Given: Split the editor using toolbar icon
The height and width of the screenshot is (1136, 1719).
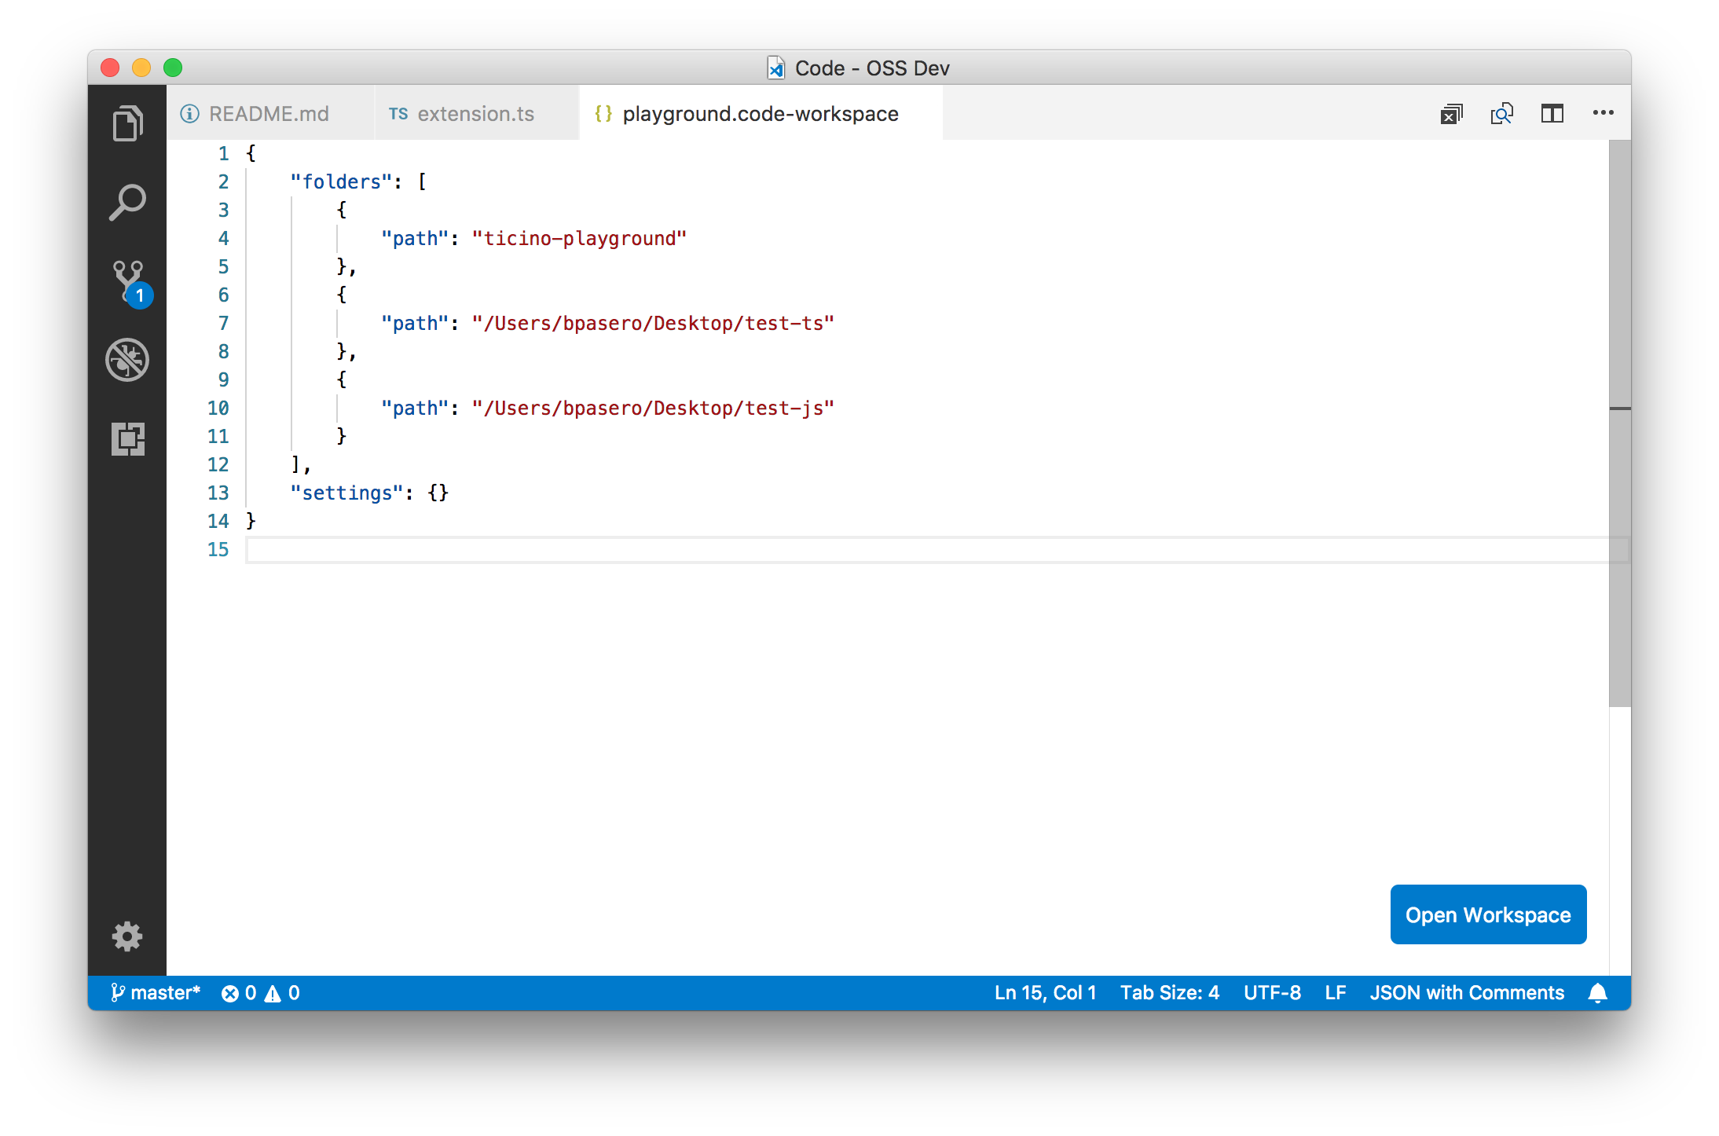Looking at the screenshot, I should click(x=1552, y=114).
